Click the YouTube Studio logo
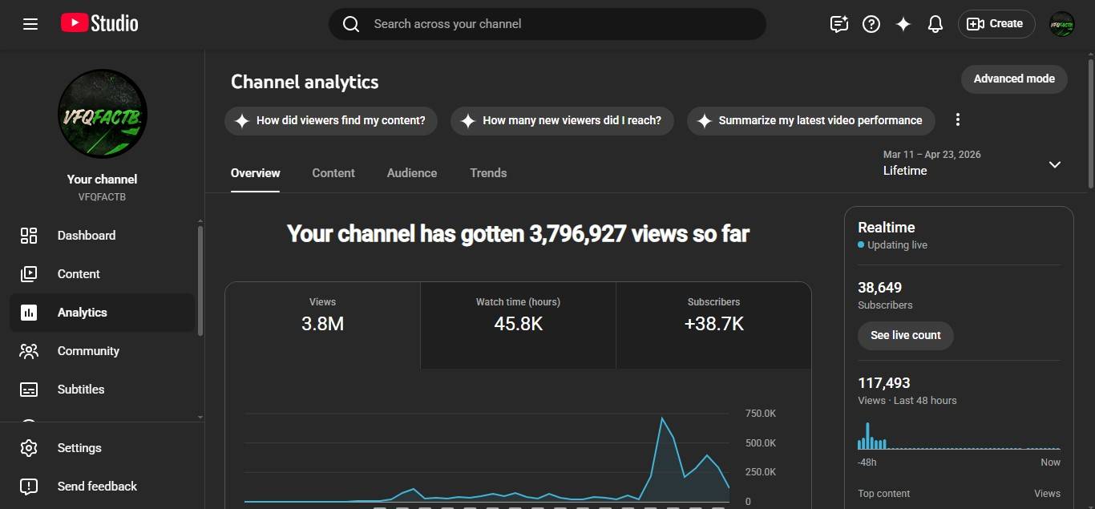This screenshot has height=509, width=1095. tap(99, 24)
